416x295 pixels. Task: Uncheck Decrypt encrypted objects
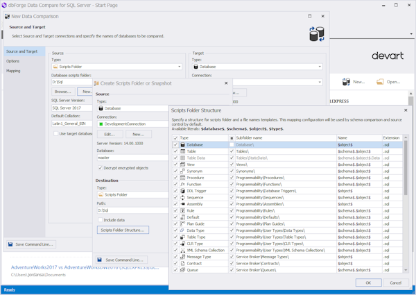100,168
